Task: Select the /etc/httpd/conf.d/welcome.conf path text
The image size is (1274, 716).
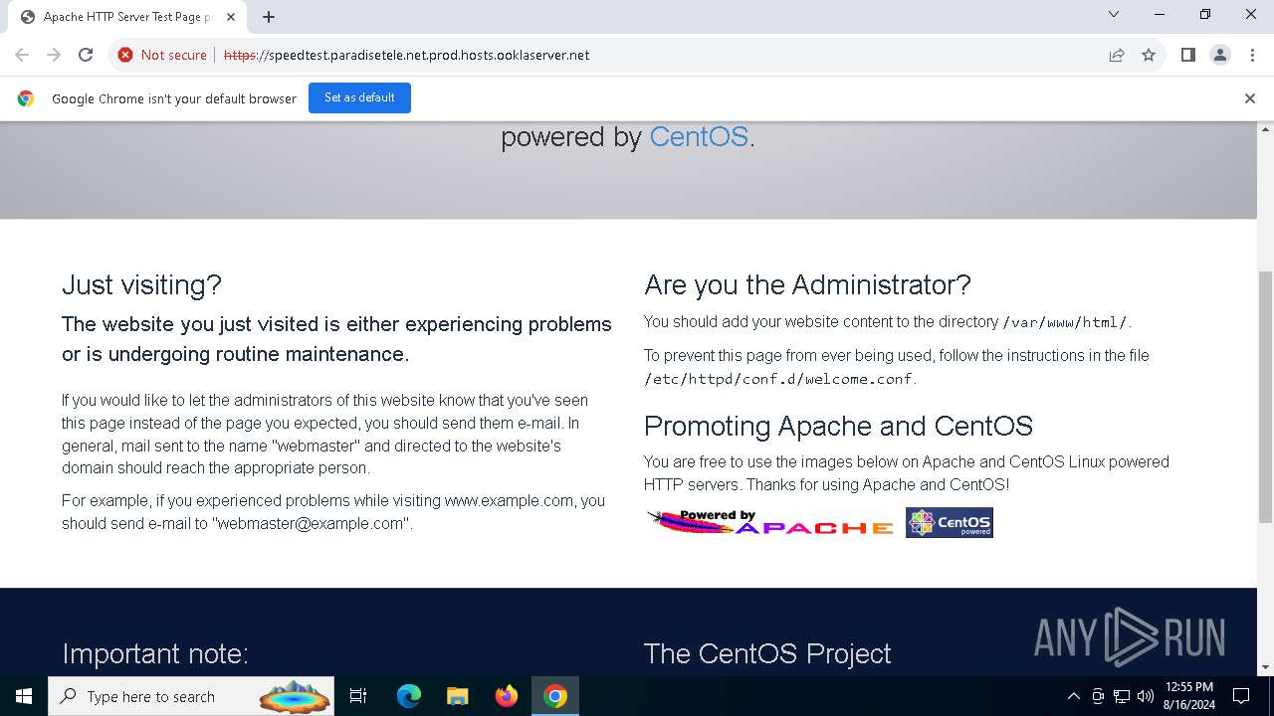Action: pos(778,379)
